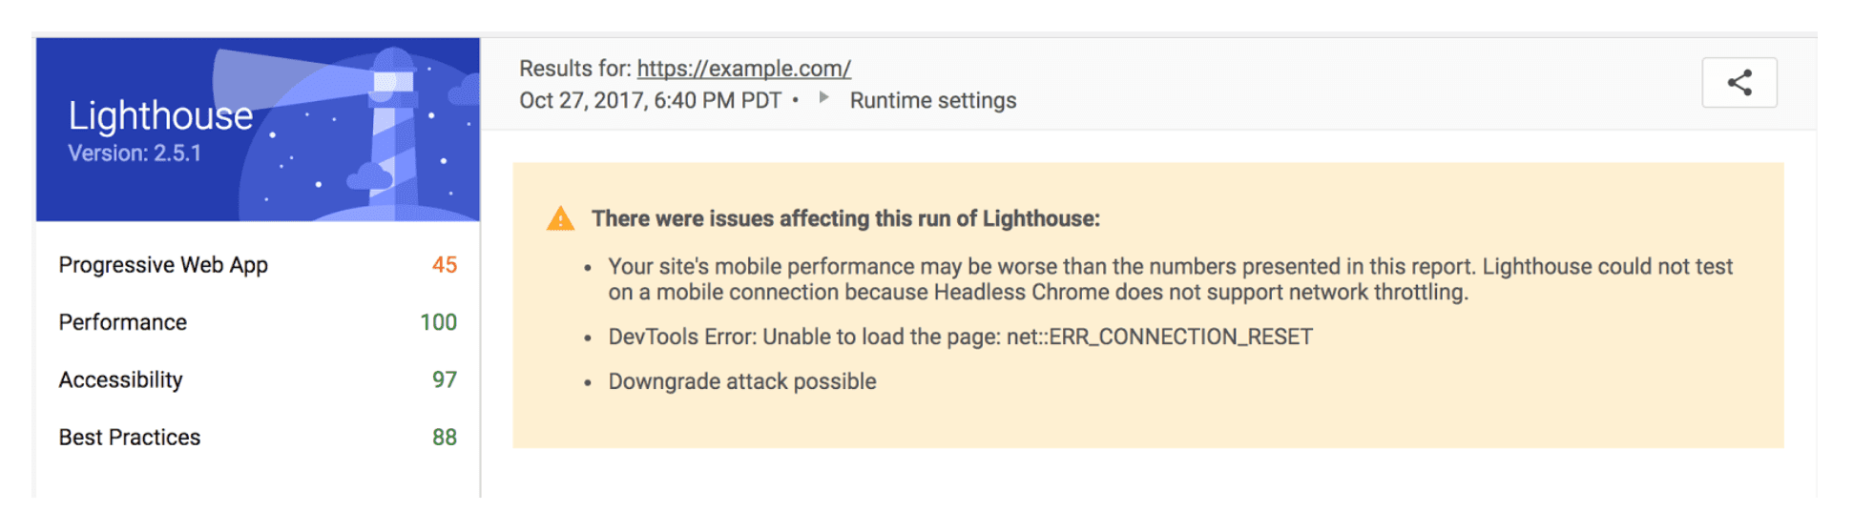Click the Downgrade attack possible warning

742,381
